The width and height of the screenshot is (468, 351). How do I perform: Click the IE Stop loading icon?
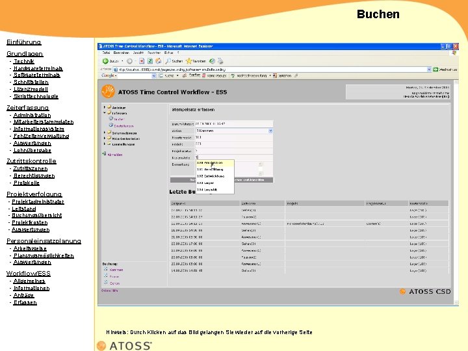pyautogui.click(x=142, y=61)
